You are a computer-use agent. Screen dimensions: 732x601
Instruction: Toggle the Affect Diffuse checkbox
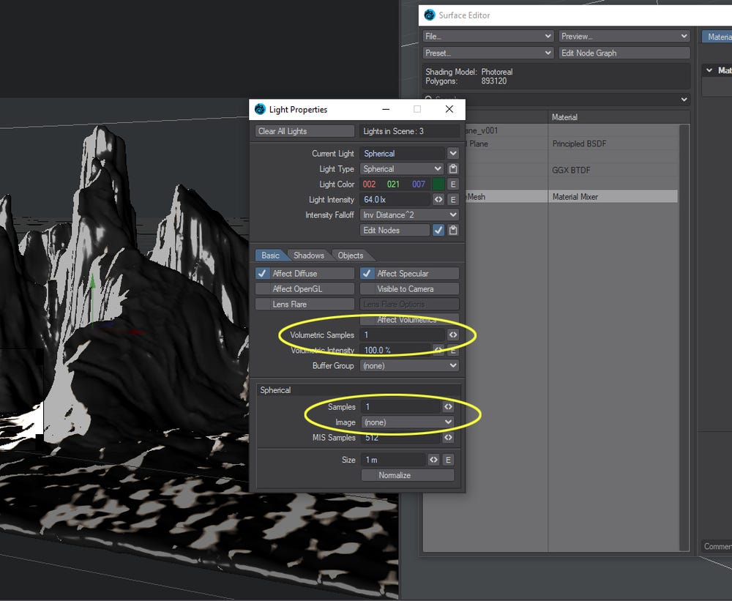pos(262,274)
